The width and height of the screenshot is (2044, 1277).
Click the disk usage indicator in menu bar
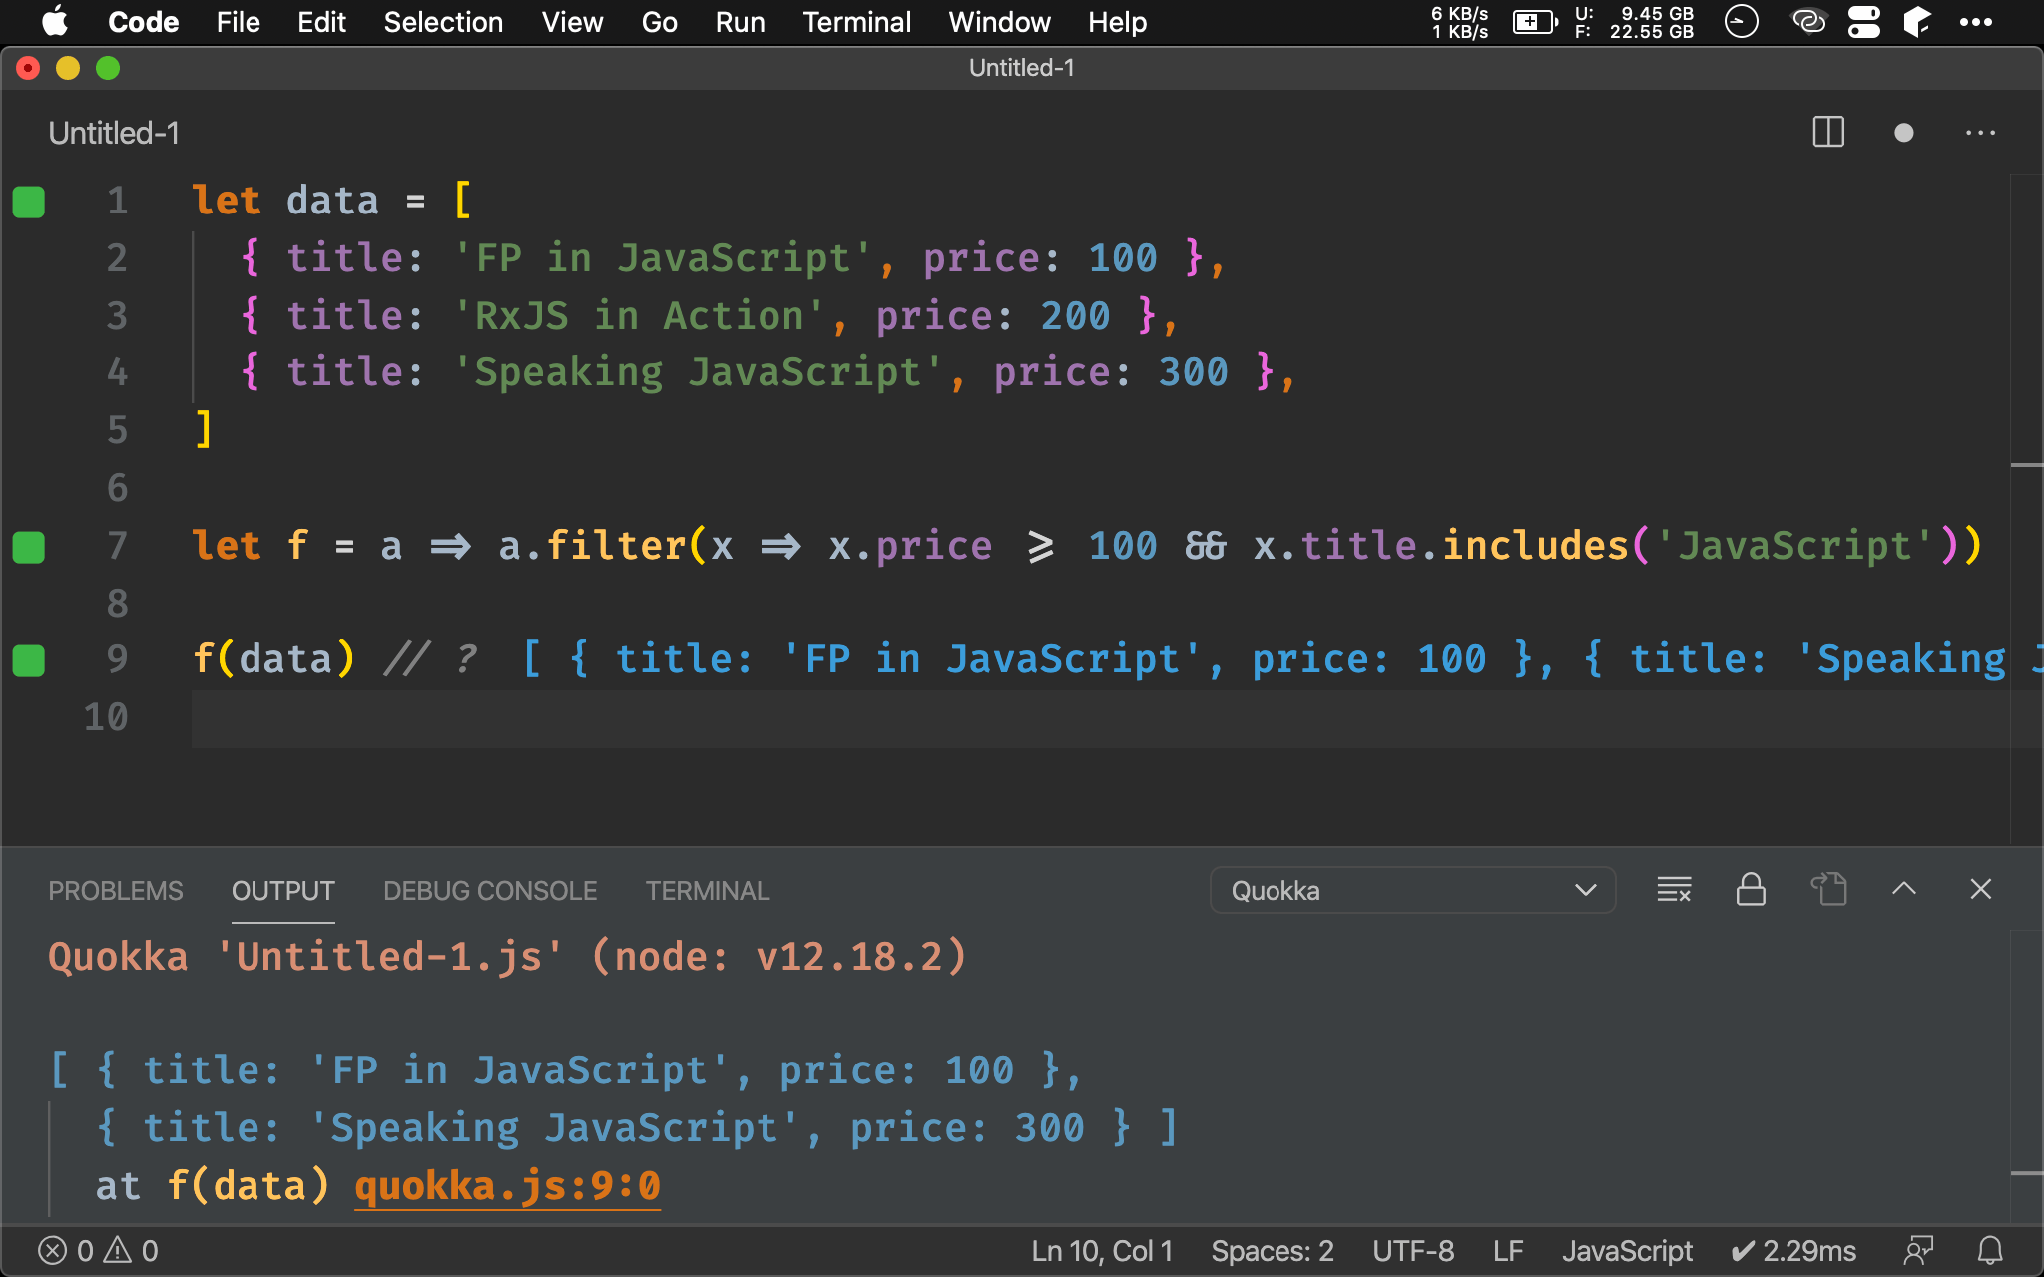click(x=1634, y=22)
